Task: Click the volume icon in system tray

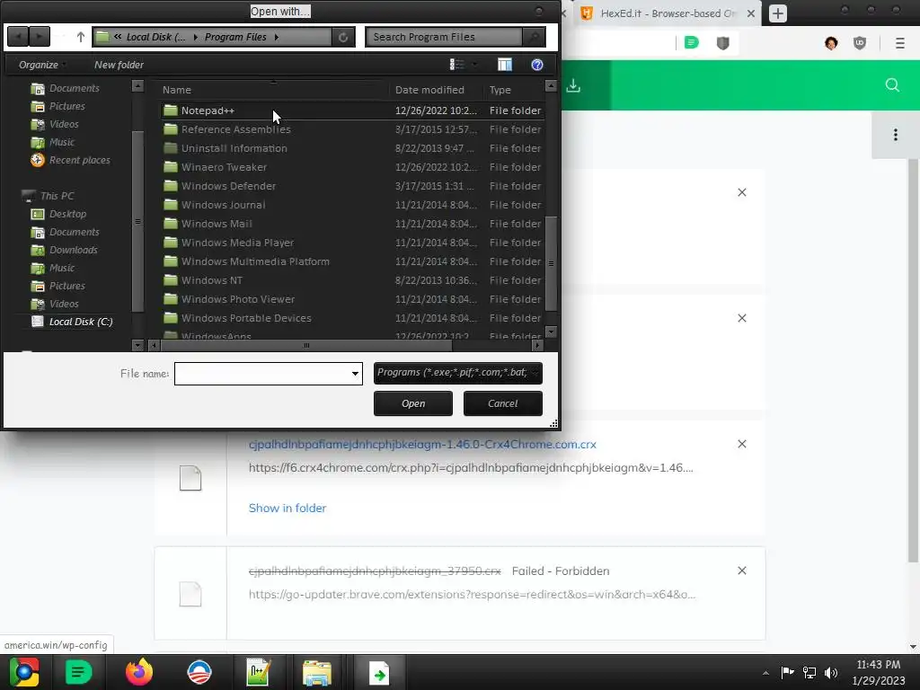Action: 831,672
